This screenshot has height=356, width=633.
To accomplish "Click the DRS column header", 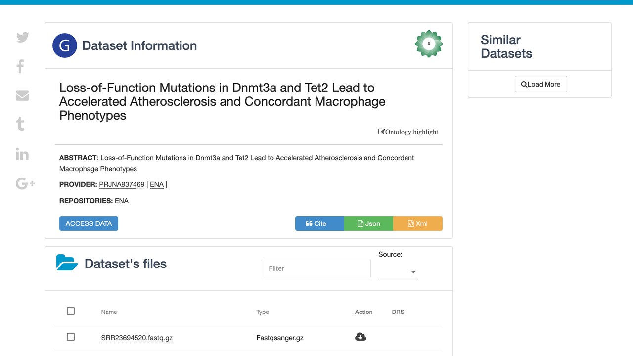I will pos(398,312).
